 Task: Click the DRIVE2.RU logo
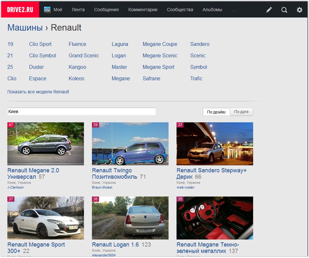point(20,10)
